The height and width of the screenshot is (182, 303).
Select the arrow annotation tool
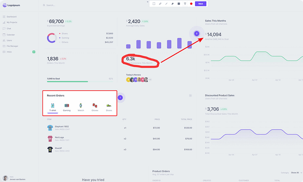point(172,4)
